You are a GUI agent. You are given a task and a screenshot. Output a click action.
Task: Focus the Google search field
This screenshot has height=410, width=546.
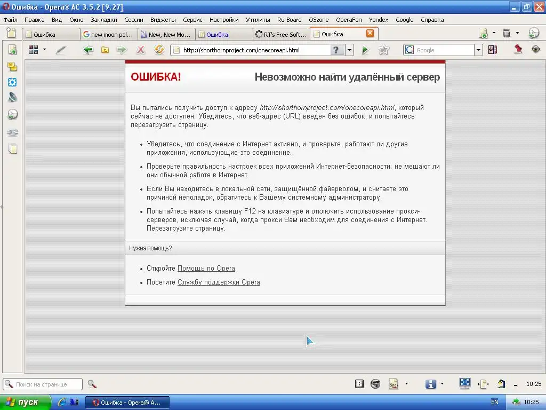(444, 50)
